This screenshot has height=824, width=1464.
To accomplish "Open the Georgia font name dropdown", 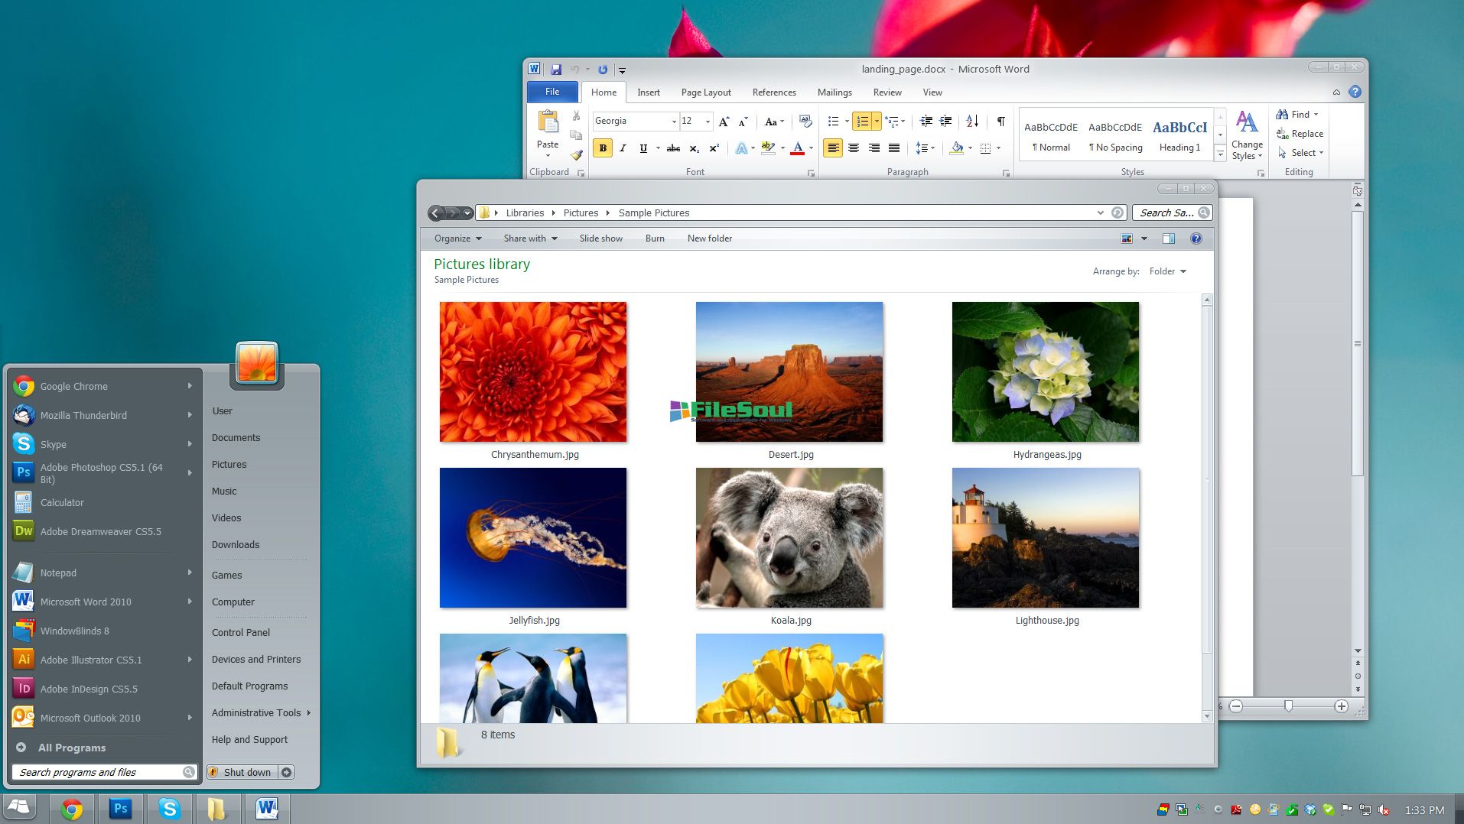I will tap(674, 122).
